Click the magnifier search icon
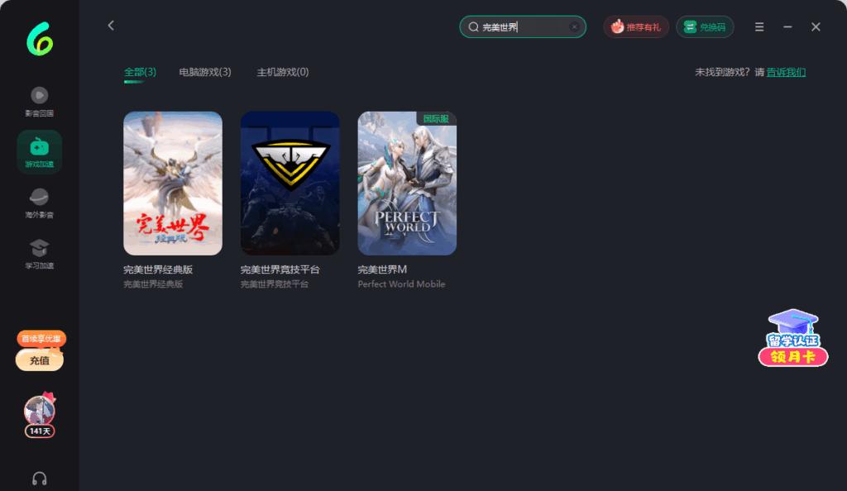The width and height of the screenshot is (847, 491). click(x=473, y=27)
